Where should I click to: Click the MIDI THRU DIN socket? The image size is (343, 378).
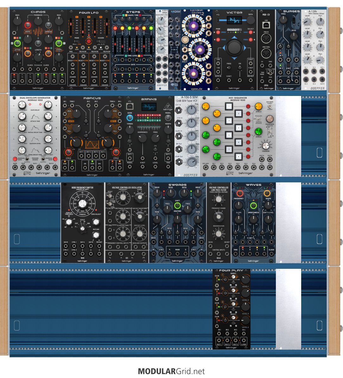[x=266, y=53]
